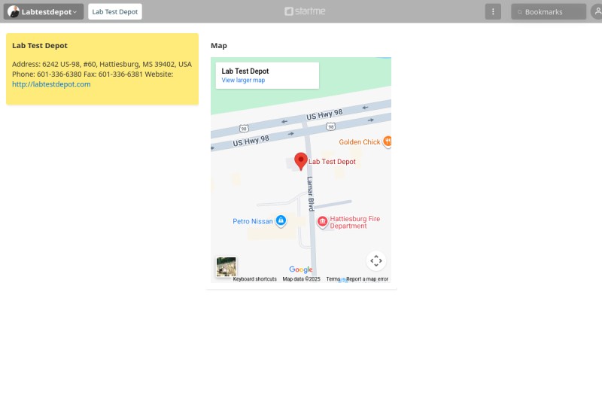Screen dimensions: 602x401
Task: Click the Golden Chick text label
Action: coord(360,142)
